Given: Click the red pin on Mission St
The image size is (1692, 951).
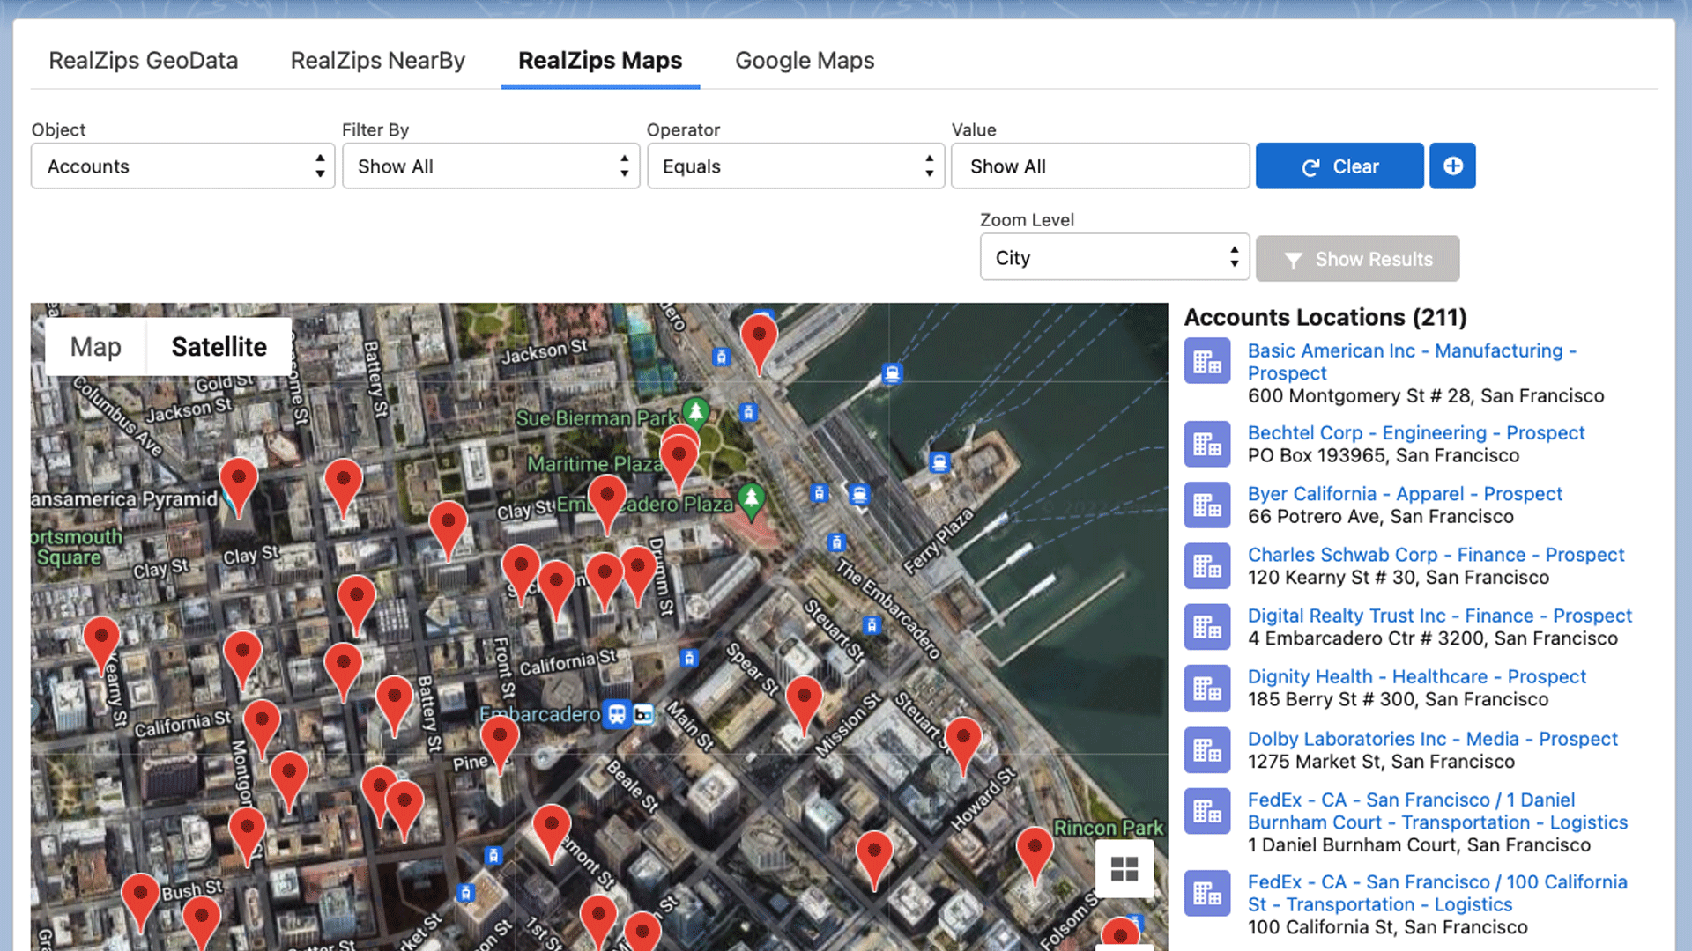Looking at the screenshot, I should (x=804, y=701).
